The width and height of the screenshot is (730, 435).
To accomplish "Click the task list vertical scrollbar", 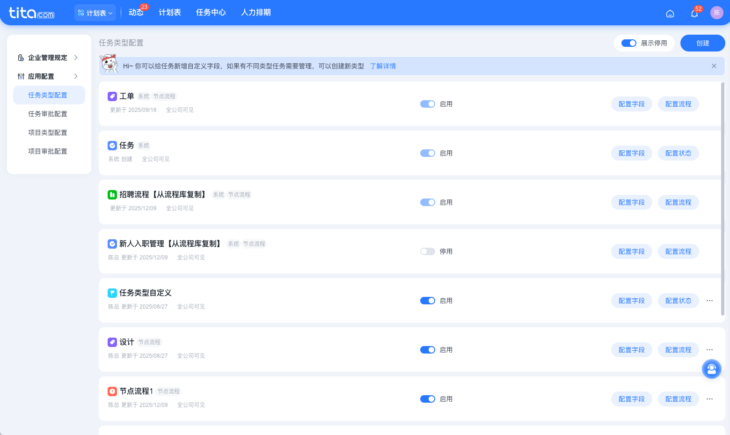I will [x=723, y=199].
